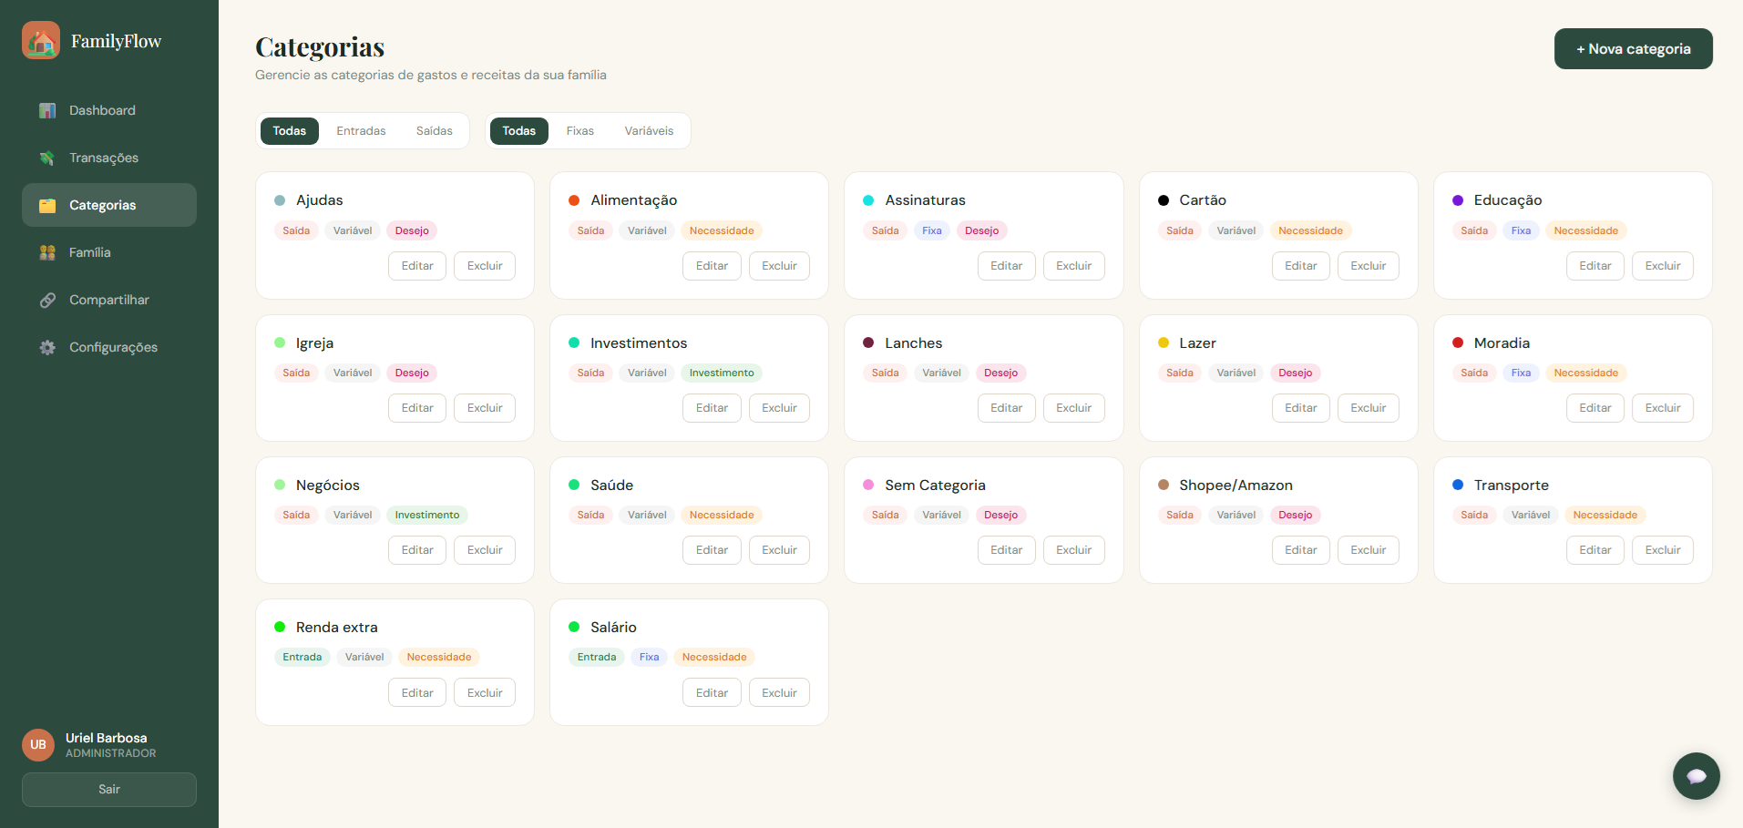
Task: Click the Categorias folder icon in sidebar
Action: 47,205
